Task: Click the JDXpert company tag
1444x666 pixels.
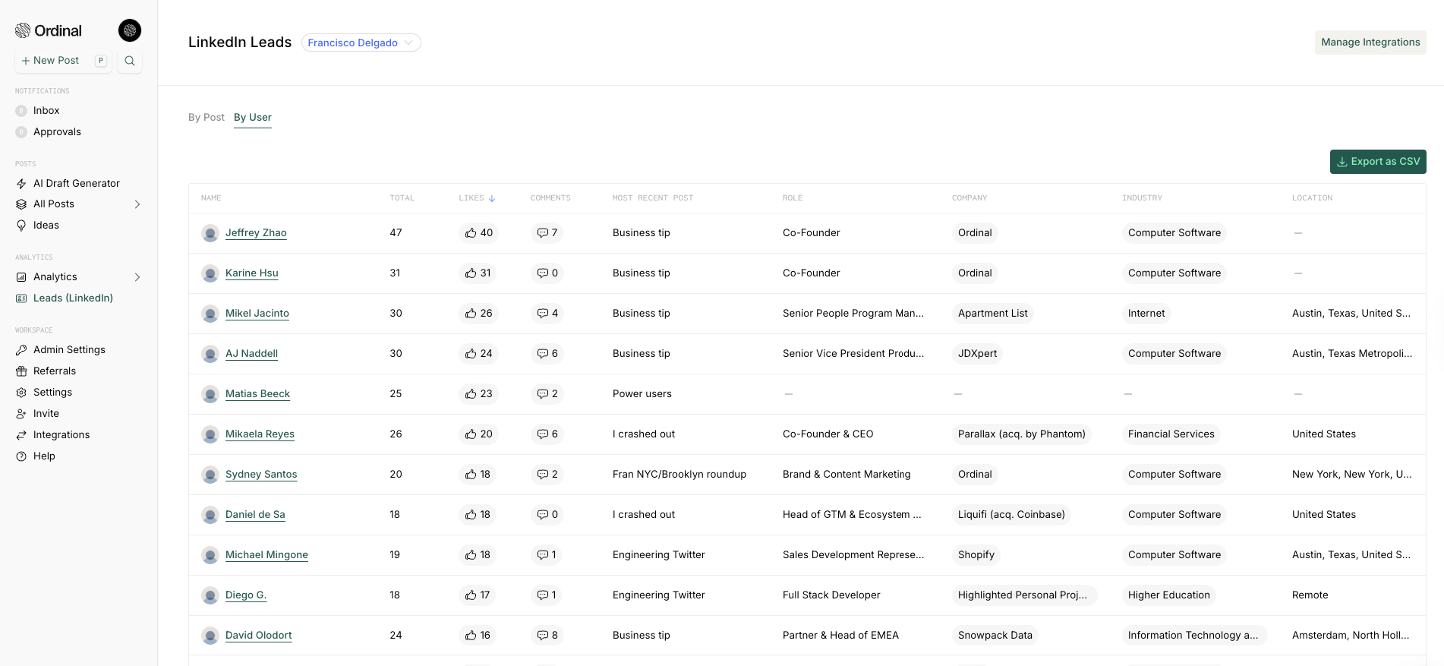Action: (x=977, y=354)
